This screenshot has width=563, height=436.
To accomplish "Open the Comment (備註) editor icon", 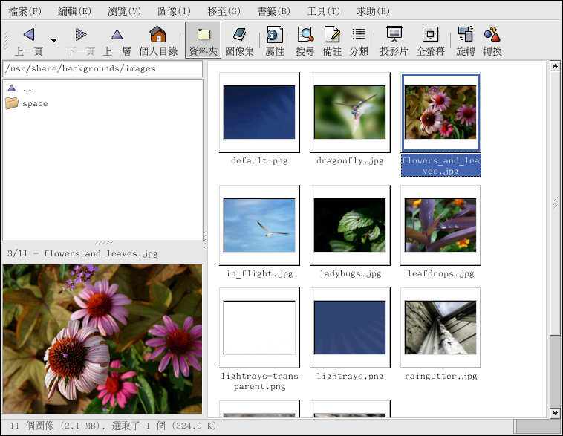I will coord(332,35).
